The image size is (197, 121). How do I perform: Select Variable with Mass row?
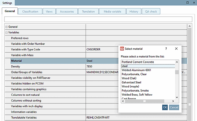45,55
